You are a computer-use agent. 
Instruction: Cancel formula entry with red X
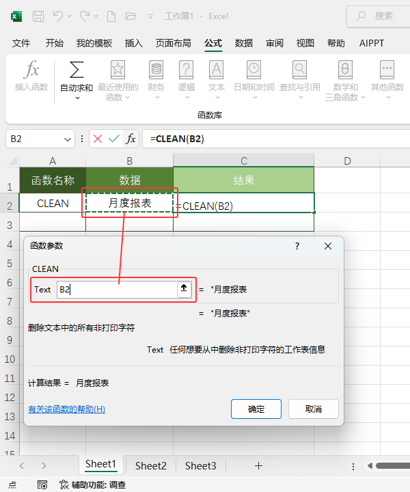coord(98,139)
